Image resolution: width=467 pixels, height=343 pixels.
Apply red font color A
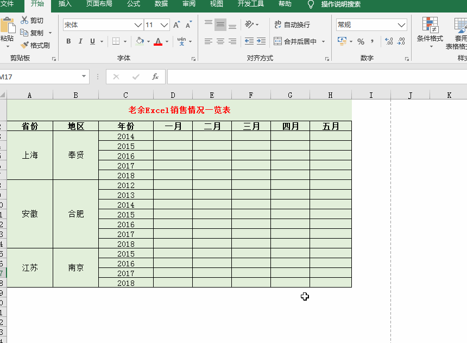coord(158,41)
